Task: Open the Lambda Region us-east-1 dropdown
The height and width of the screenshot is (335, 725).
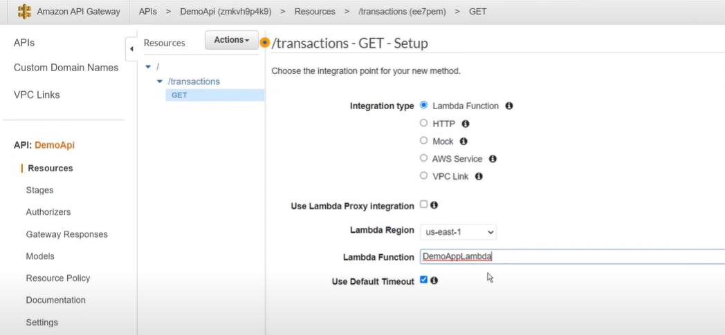Action: 458,232
